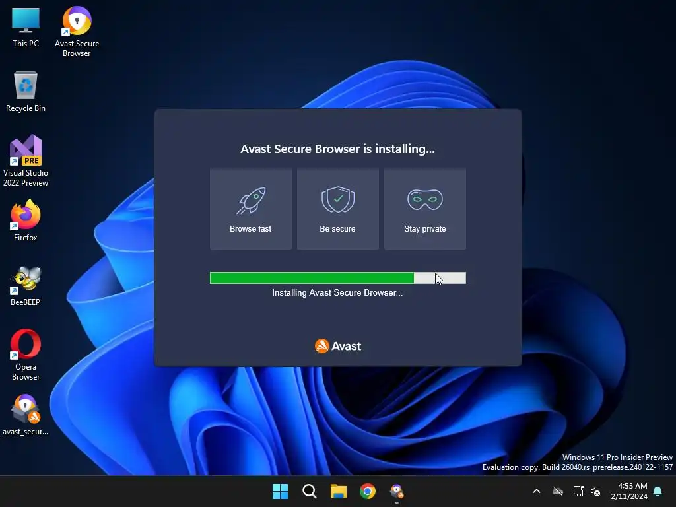Screen dimensions: 676x507
Task: Click the green installation progress bar
Action: [337, 278]
